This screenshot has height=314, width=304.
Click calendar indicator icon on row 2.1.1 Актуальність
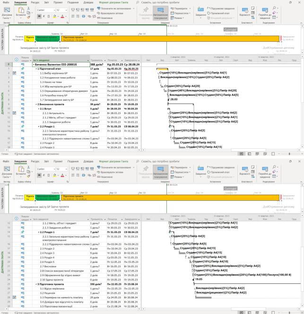[x=14, y=113]
